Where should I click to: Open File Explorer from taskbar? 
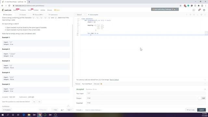pyautogui.click(x=29, y=115)
